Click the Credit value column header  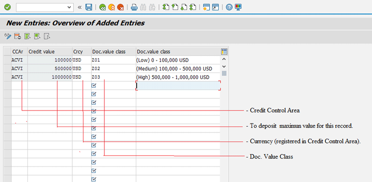tap(50, 51)
